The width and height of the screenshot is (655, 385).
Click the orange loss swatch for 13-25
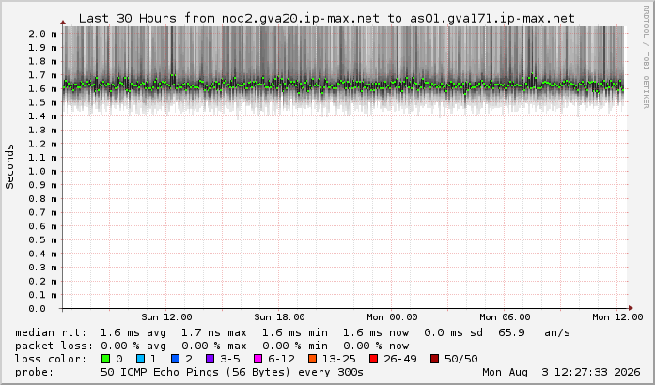pos(312,359)
